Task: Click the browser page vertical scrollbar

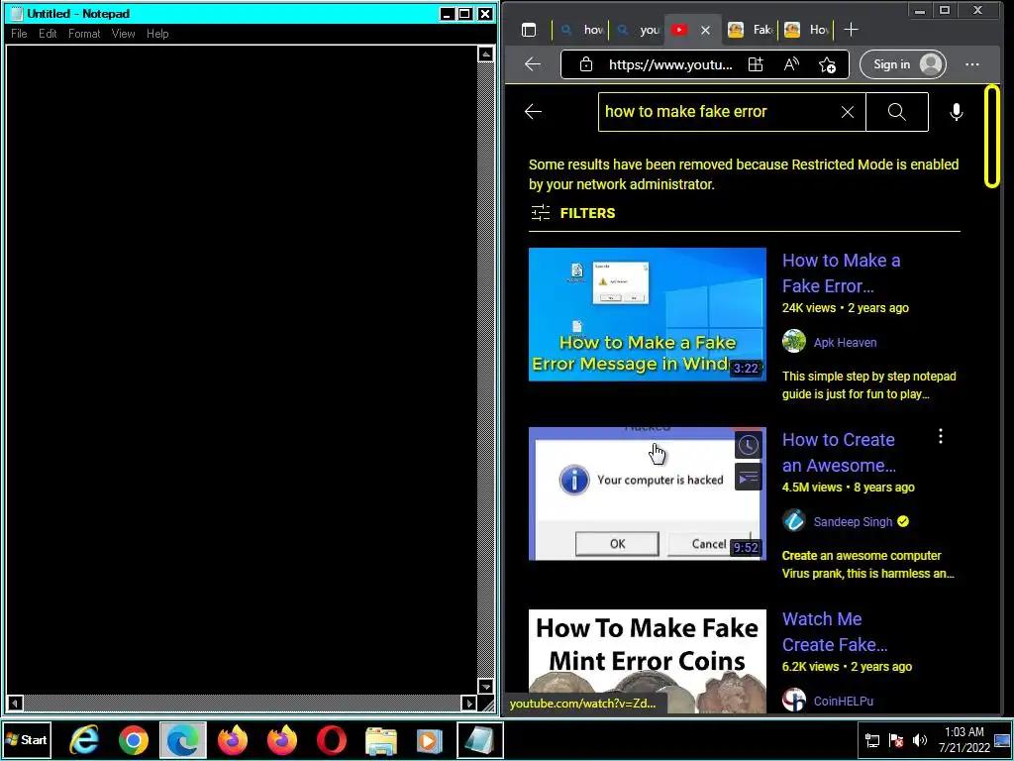Action: click(992, 137)
